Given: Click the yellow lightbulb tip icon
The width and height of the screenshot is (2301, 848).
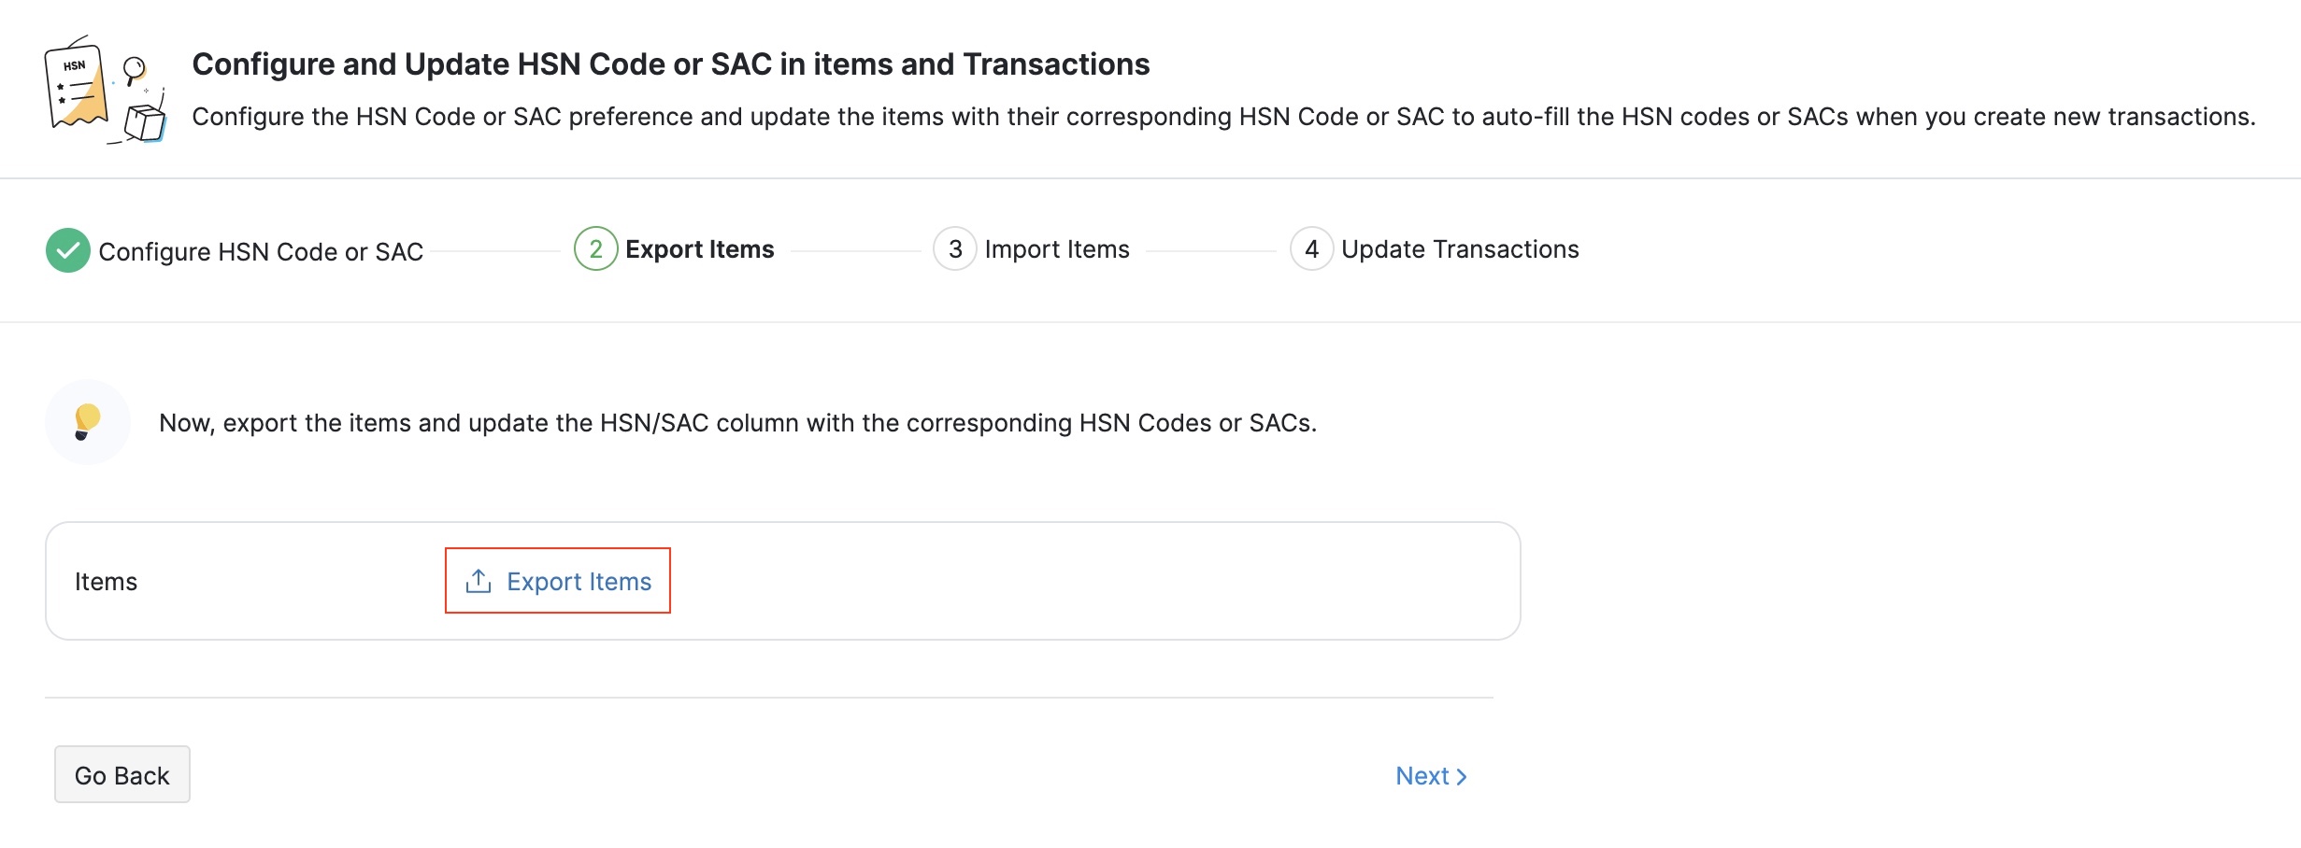Looking at the screenshot, I should coord(87,422).
